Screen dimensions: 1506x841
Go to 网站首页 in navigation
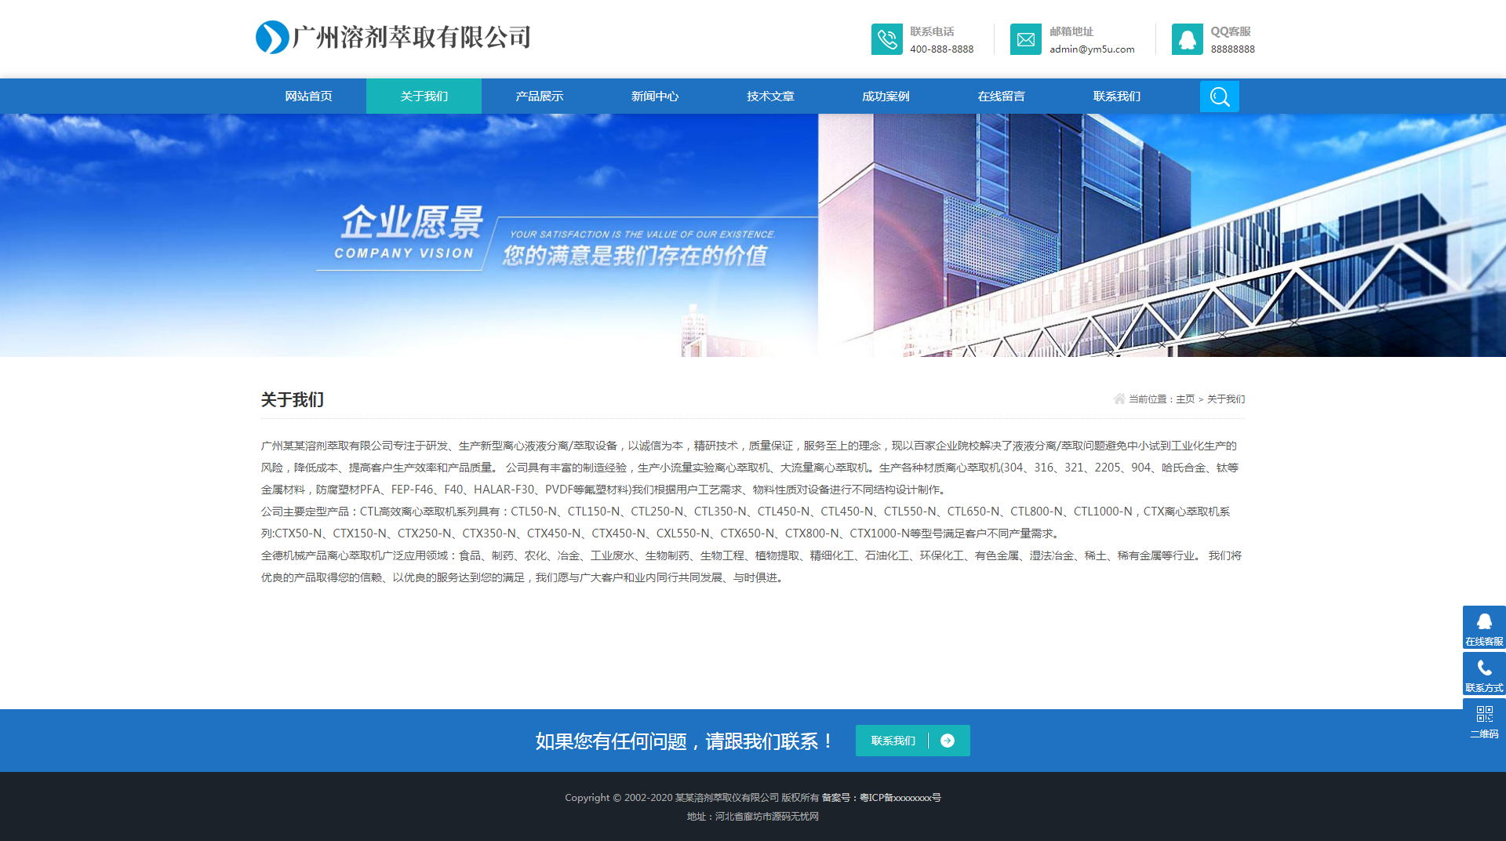point(308,96)
